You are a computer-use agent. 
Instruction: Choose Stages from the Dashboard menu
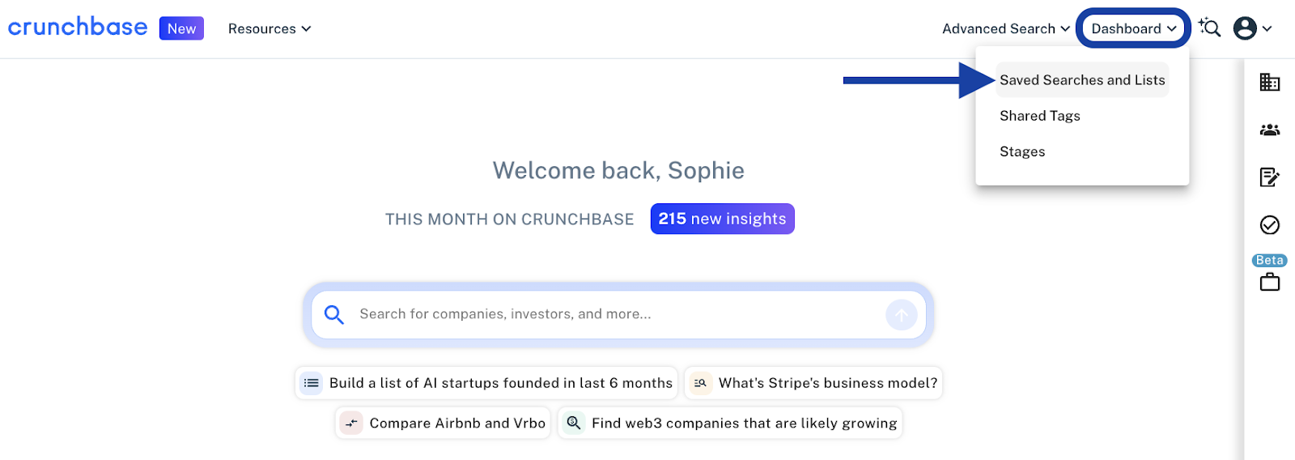coord(1022,151)
